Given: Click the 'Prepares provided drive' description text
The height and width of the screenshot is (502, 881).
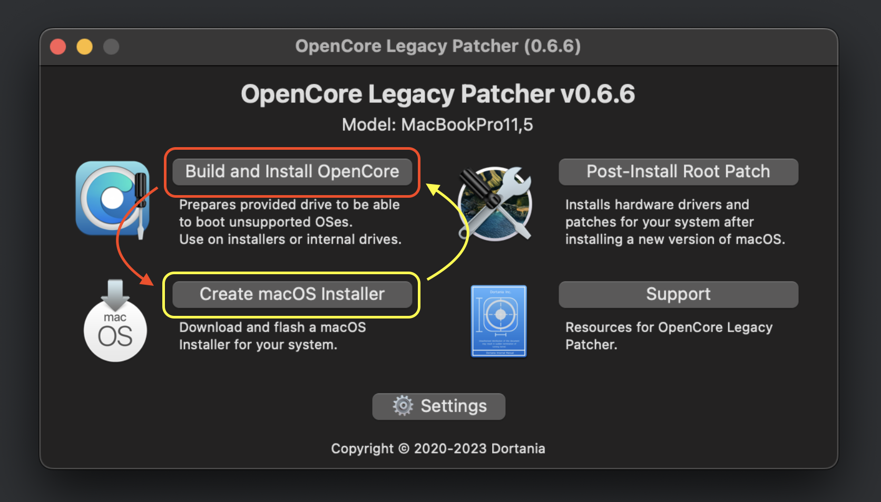Looking at the screenshot, I should pos(290,222).
